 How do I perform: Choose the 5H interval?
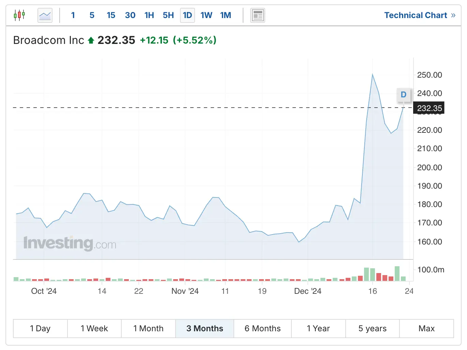(168, 15)
